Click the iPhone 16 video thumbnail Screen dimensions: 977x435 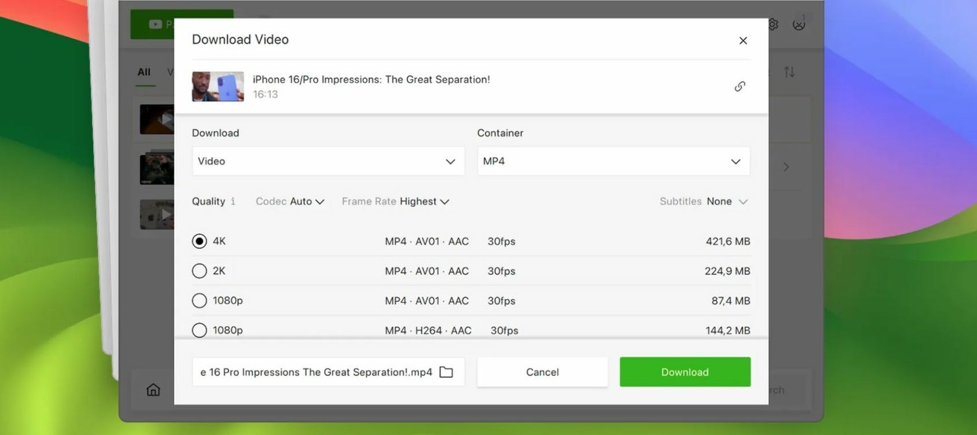point(218,86)
